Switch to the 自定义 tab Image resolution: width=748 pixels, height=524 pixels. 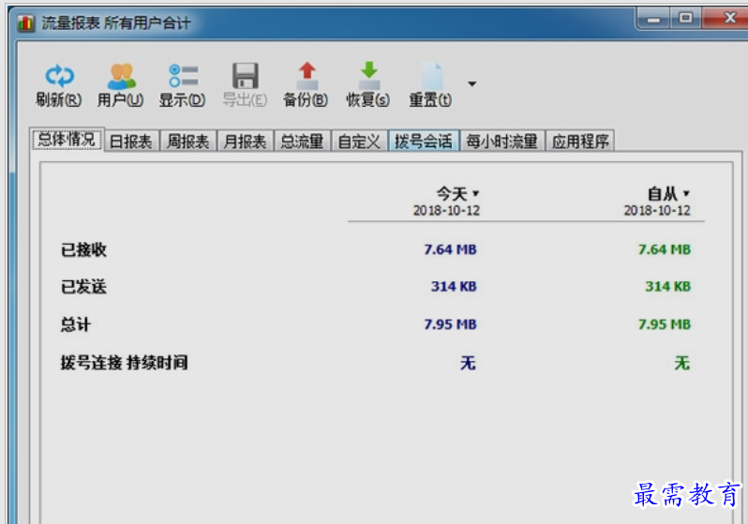(359, 142)
